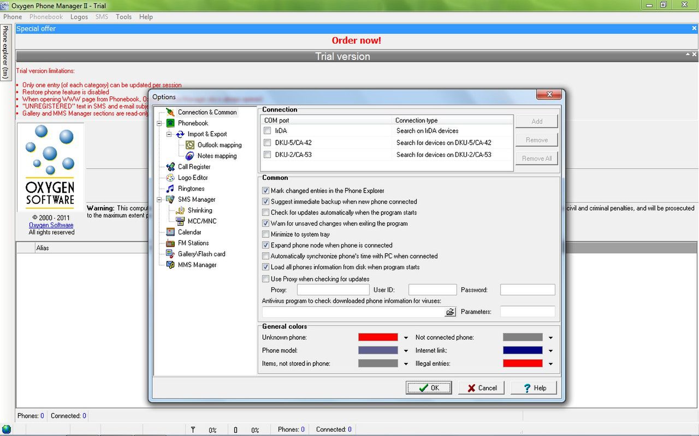The height and width of the screenshot is (436, 699).
Task: Click the antivirus program browse icon
Action: pyautogui.click(x=450, y=311)
